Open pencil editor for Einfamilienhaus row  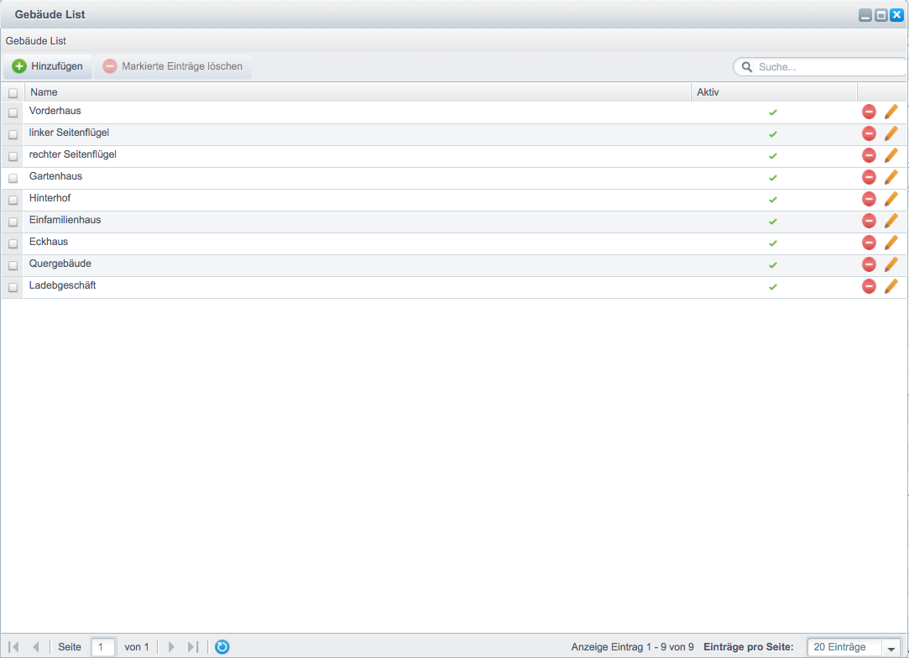891,221
